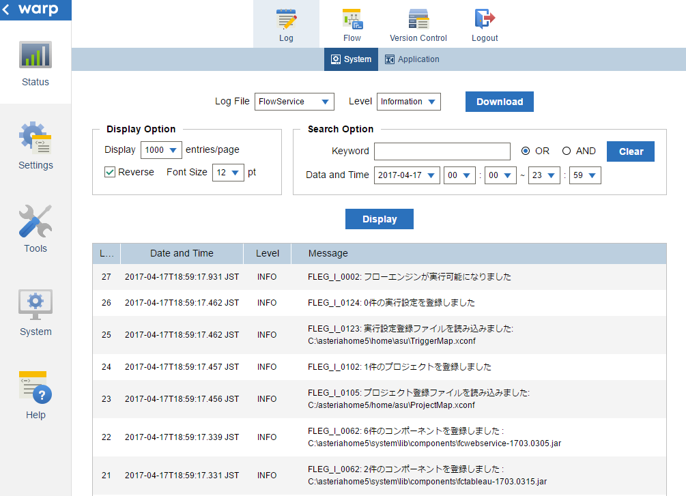Screen dimensions: 686x496
Task: Open the Settings panel in the sidebar
Action: [35, 147]
